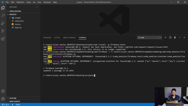Click the terminal prompt input line
188x106 pixels.
tap(69, 75)
